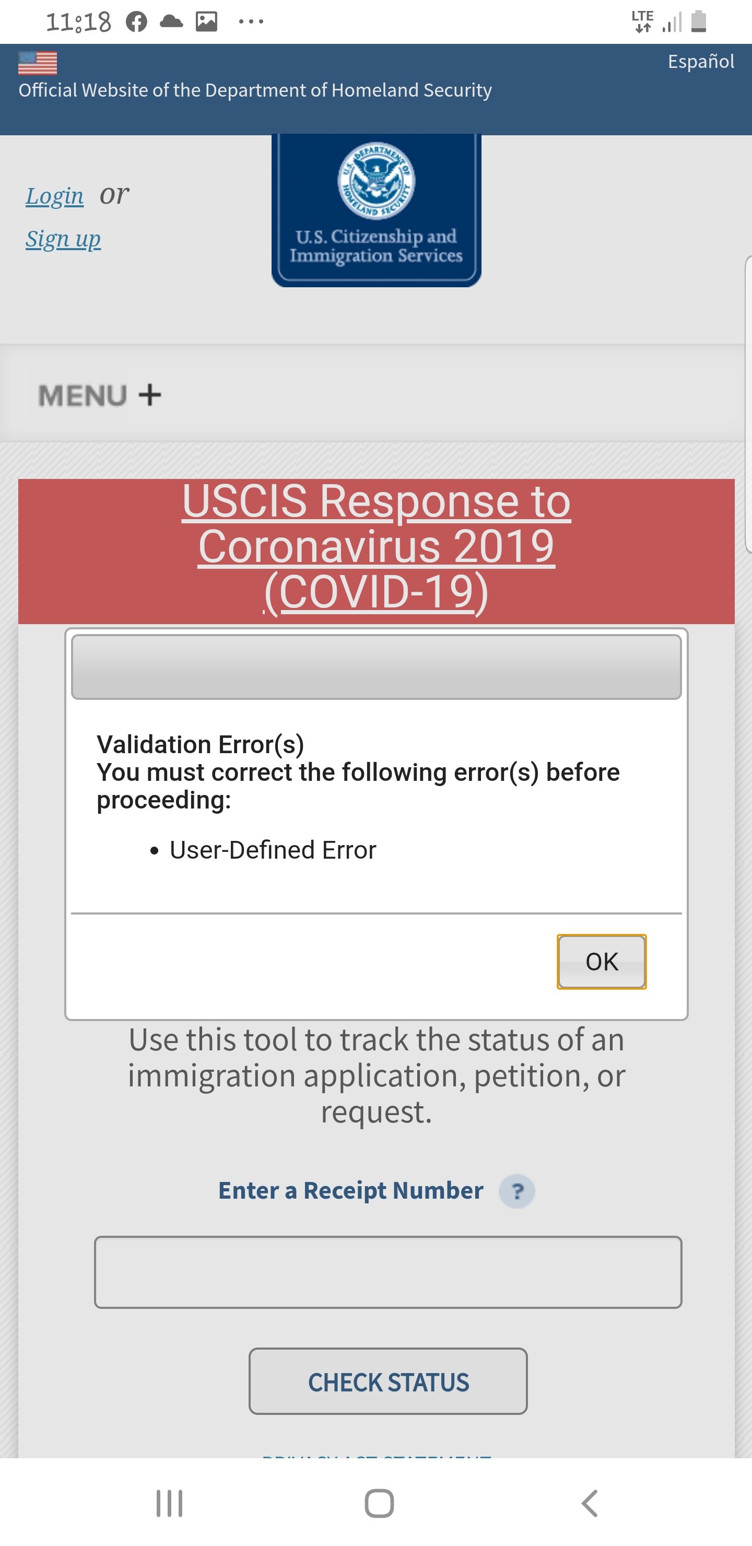Open the three-dot notification overflow
The width and height of the screenshot is (752, 1546).
(x=251, y=21)
